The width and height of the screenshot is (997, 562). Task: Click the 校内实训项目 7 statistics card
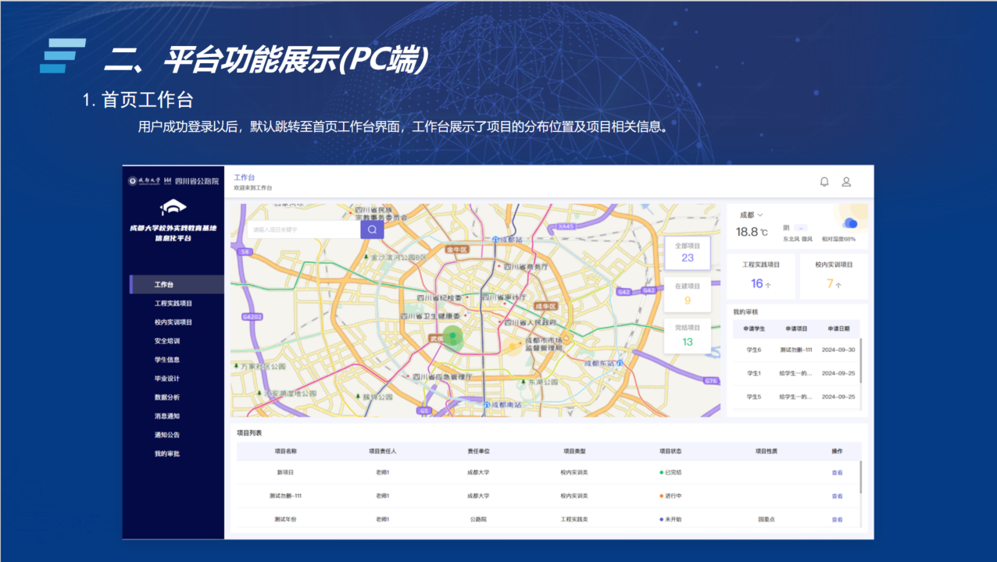(834, 276)
